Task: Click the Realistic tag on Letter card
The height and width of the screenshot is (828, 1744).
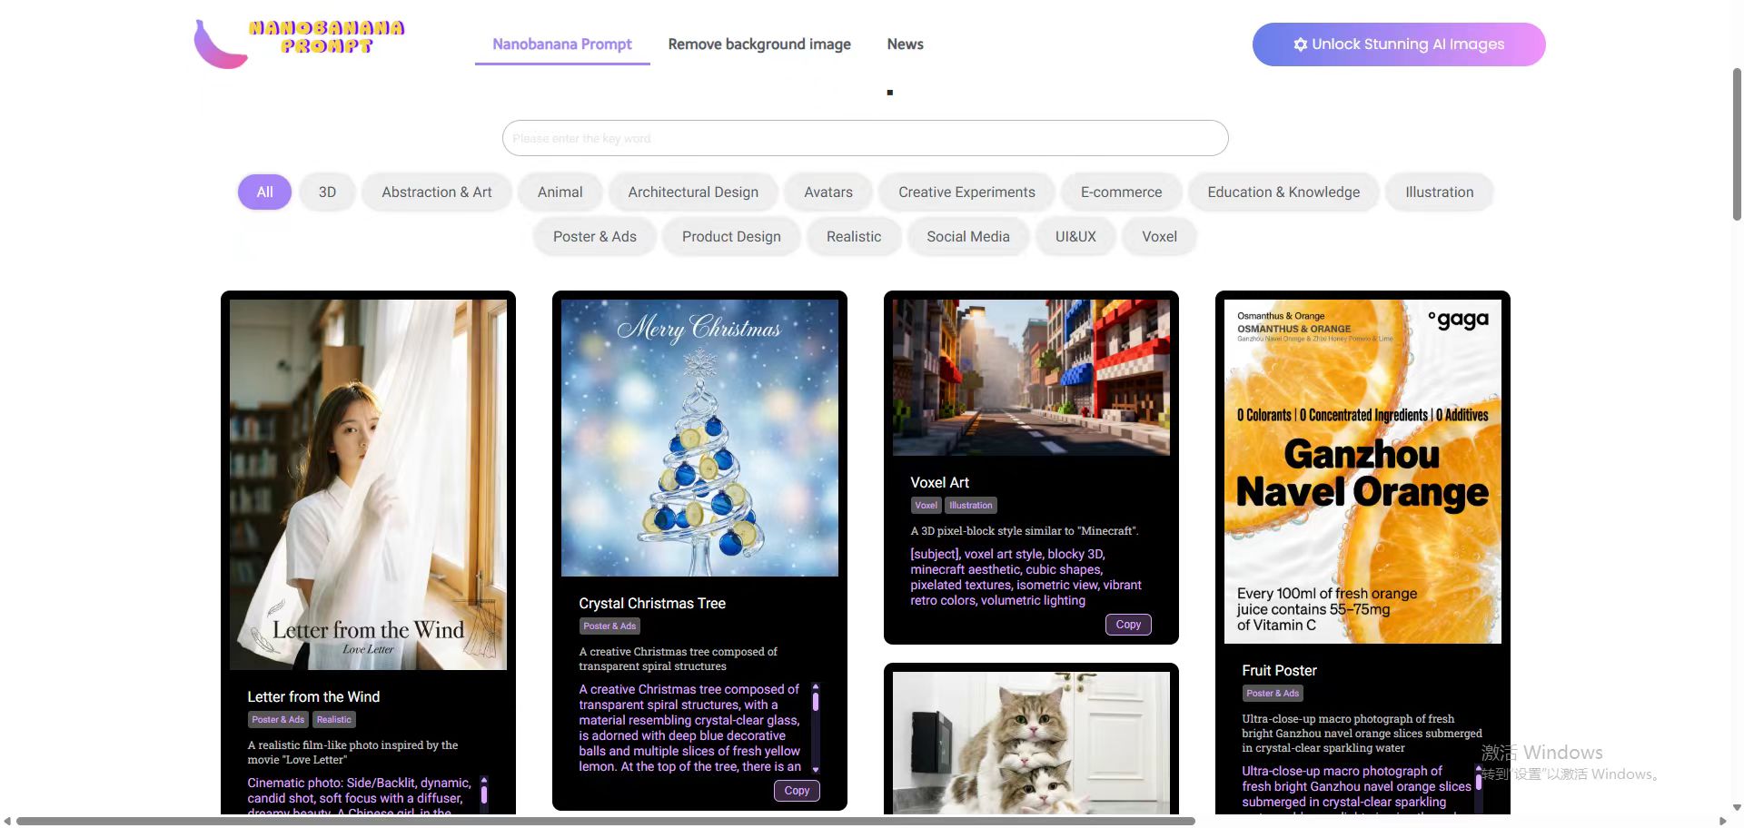Action: pos(333,720)
